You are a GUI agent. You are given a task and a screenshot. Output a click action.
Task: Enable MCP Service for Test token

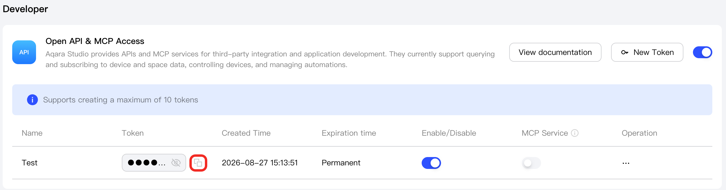[531, 163]
